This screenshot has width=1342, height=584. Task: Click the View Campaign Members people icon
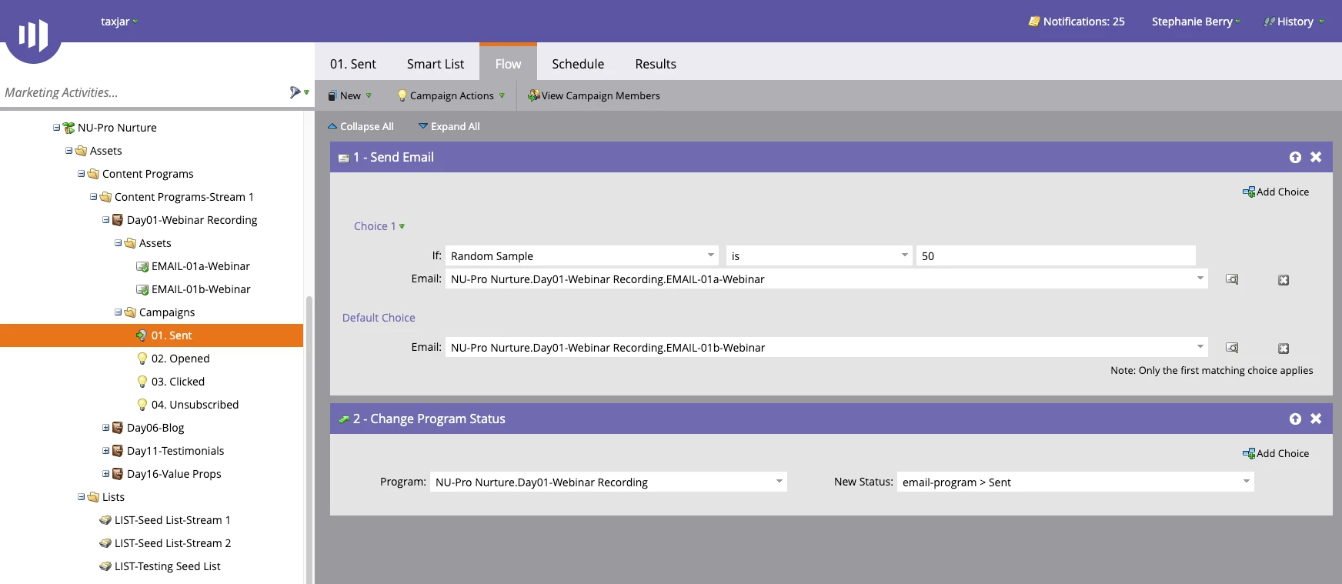pyautogui.click(x=533, y=95)
